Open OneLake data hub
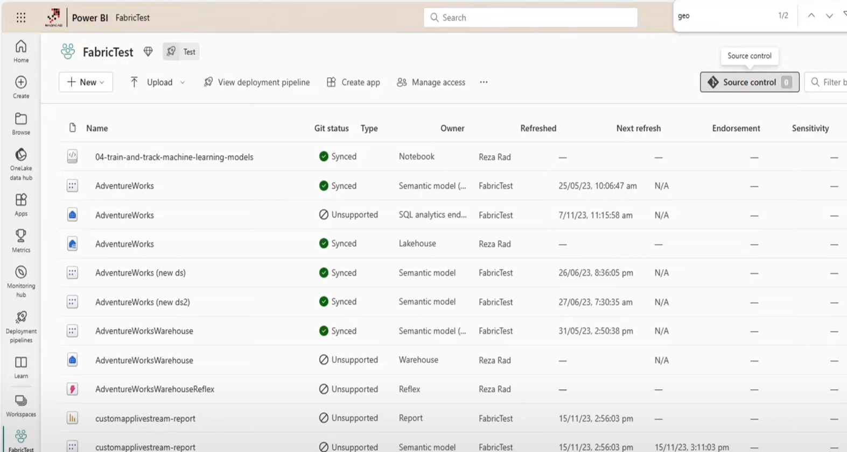Image resolution: width=847 pixels, height=452 pixels. click(x=21, y=164)
